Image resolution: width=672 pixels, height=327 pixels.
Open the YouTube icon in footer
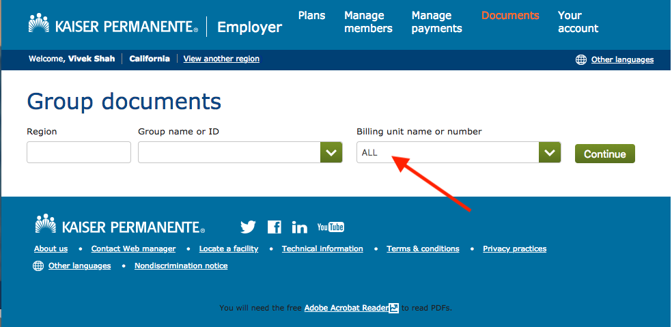click(x=331, y=227)
